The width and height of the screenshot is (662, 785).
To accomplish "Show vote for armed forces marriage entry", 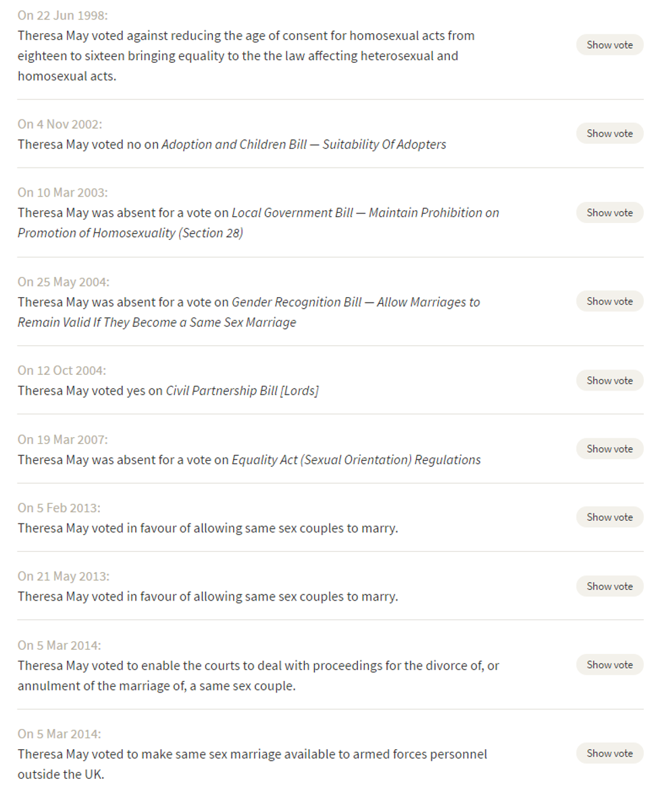I will [609, 753].
